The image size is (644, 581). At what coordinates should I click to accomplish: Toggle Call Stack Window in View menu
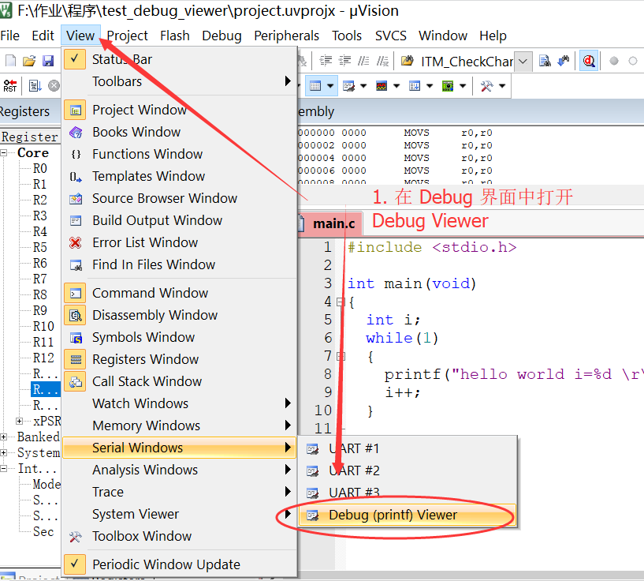point(180,381)
